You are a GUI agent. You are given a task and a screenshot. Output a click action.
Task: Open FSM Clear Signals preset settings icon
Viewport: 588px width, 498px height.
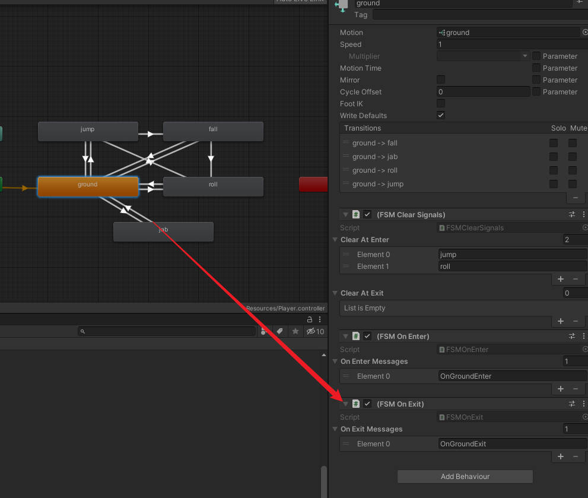pos(572,214)
